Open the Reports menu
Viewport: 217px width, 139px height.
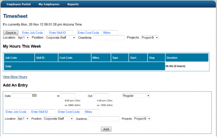(73, 4)
